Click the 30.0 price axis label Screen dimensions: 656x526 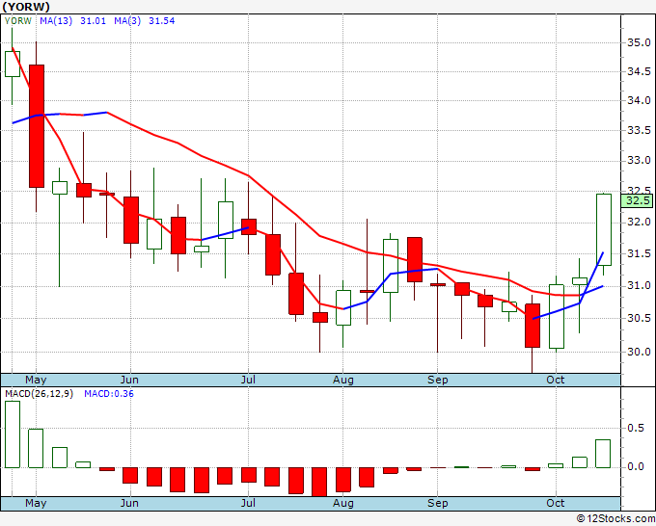[639, 352]
